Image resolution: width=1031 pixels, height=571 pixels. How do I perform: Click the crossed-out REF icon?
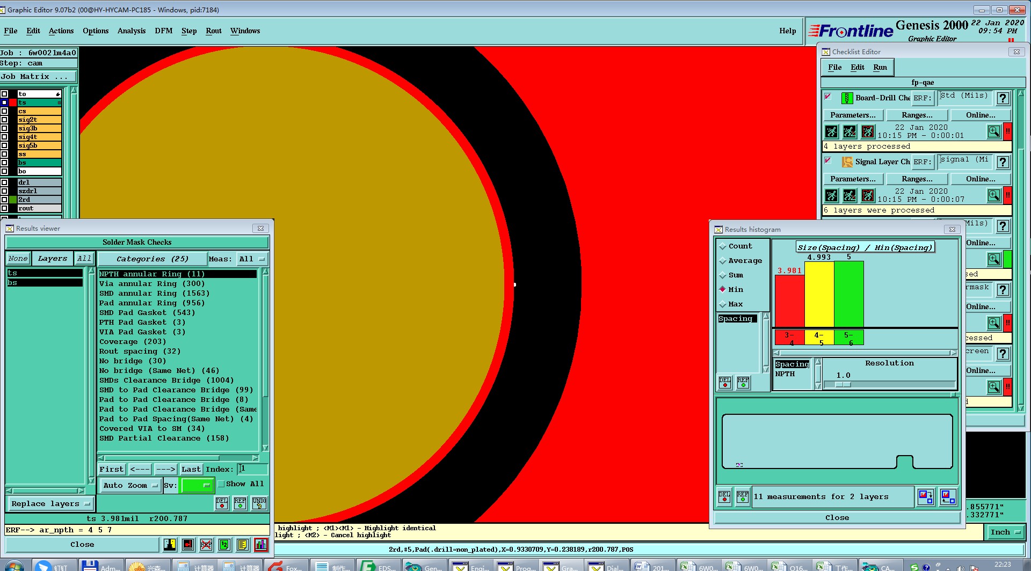pyautogui.click(x=206, y=545)
